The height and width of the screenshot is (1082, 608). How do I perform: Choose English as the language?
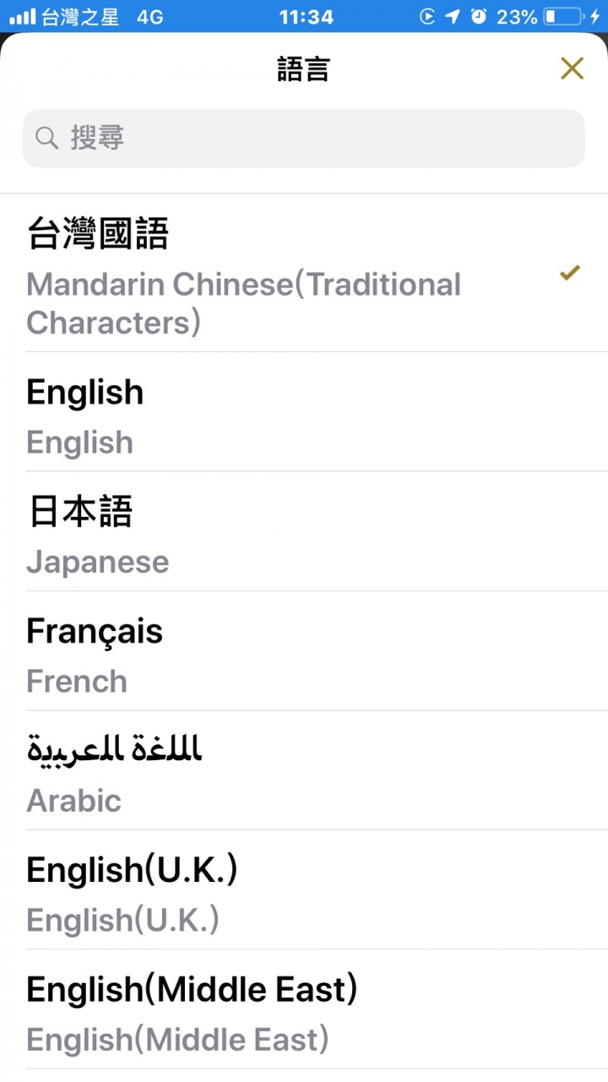[304, 412]
